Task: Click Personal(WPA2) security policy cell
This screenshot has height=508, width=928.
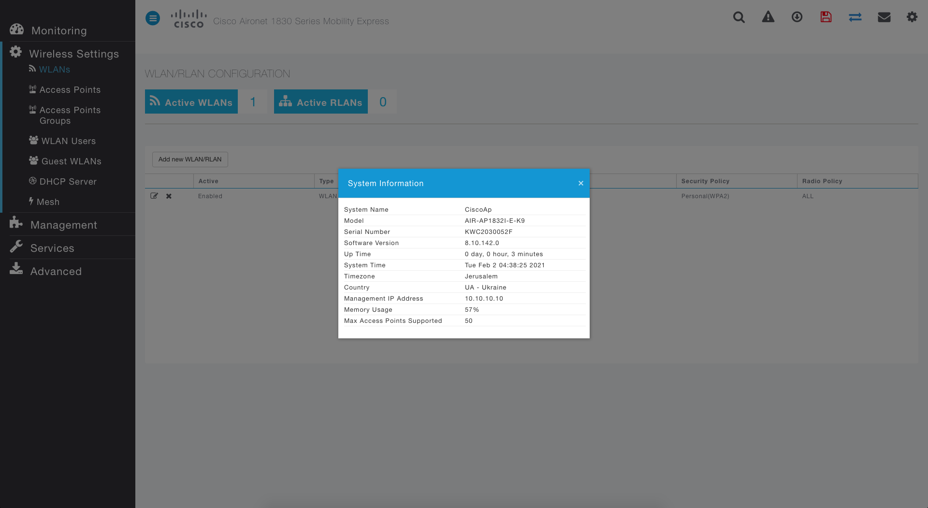Action: (705, 196)
